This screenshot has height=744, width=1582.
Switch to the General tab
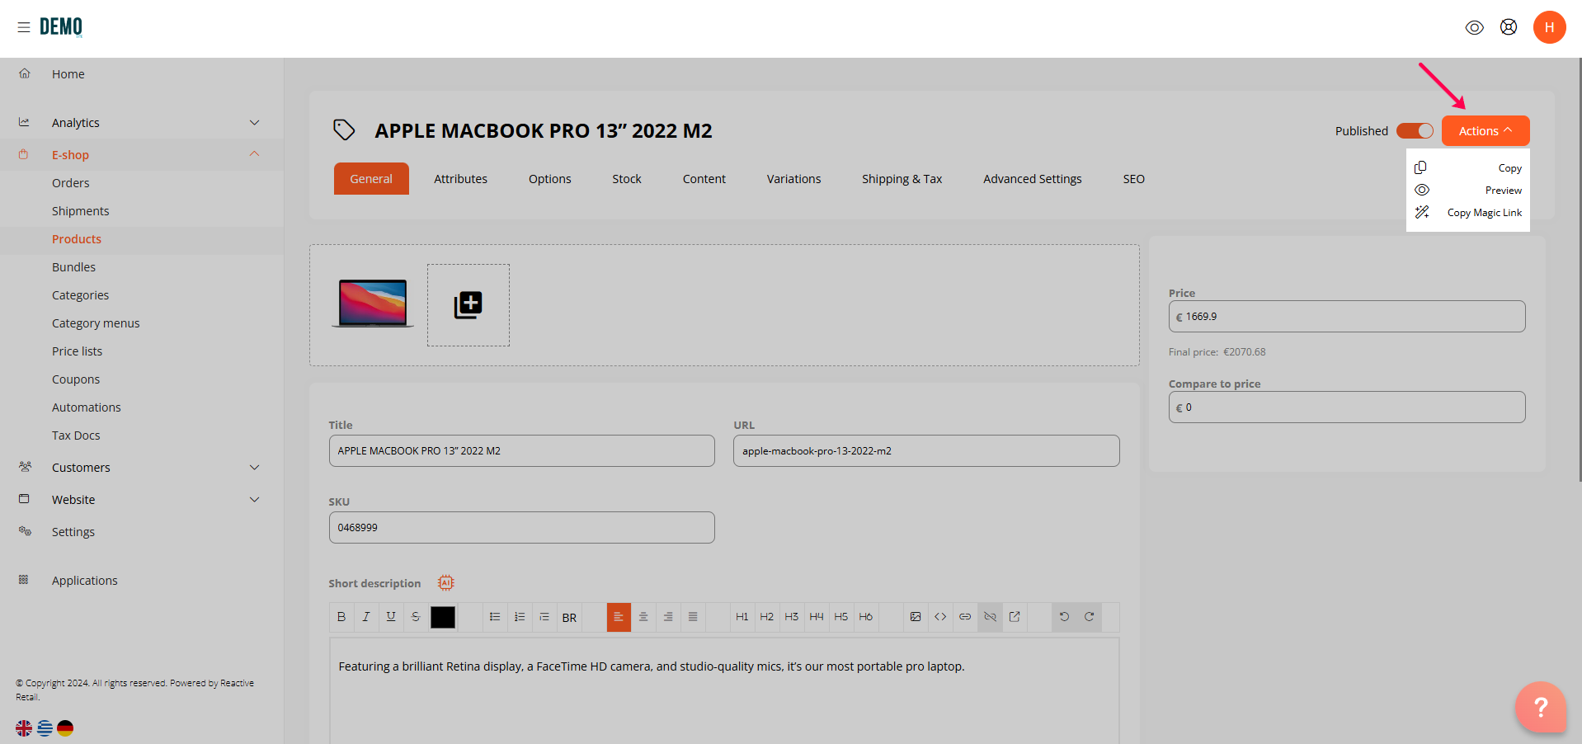371,179
